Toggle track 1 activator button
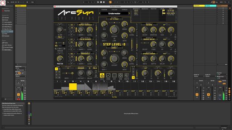 (18, 95)
